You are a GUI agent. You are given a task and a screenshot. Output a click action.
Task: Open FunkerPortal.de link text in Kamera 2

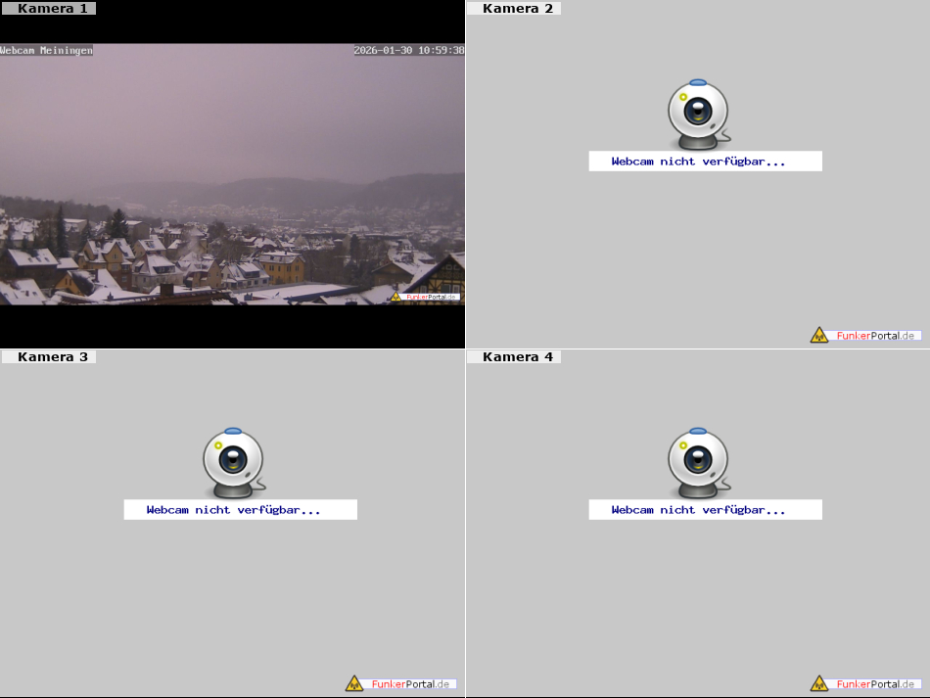pos(875,336)
